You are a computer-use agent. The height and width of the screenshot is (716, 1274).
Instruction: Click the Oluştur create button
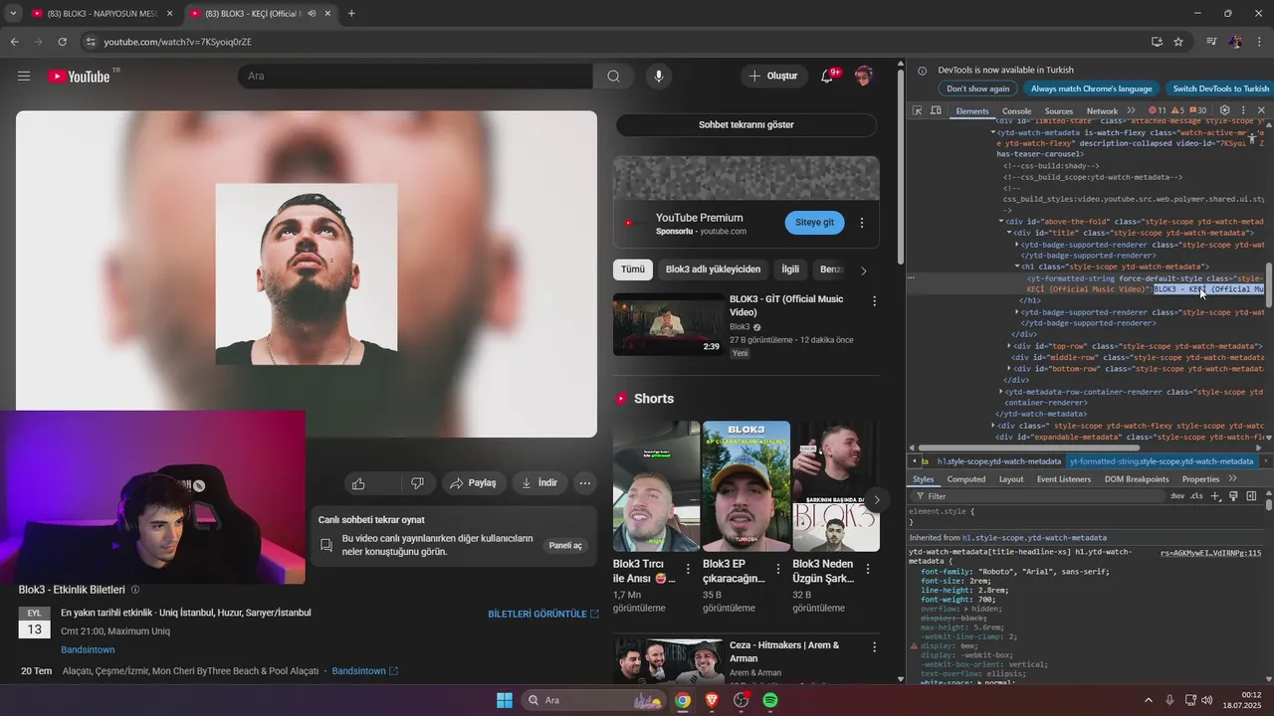coord(773,77)
